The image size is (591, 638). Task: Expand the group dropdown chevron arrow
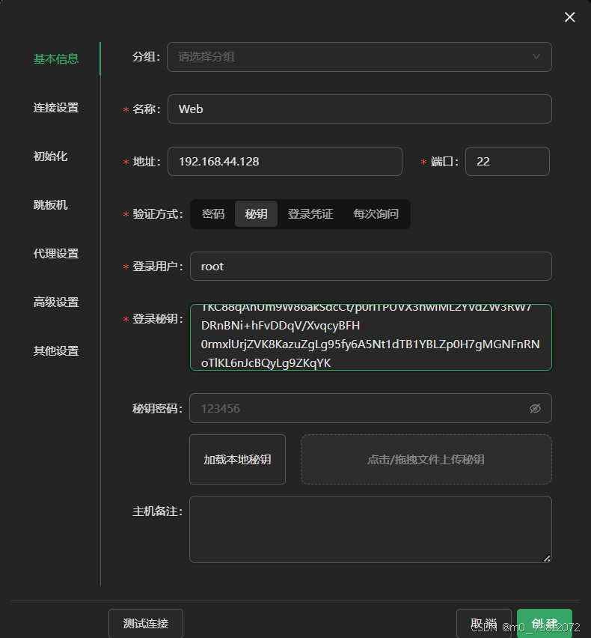[536, 57]
